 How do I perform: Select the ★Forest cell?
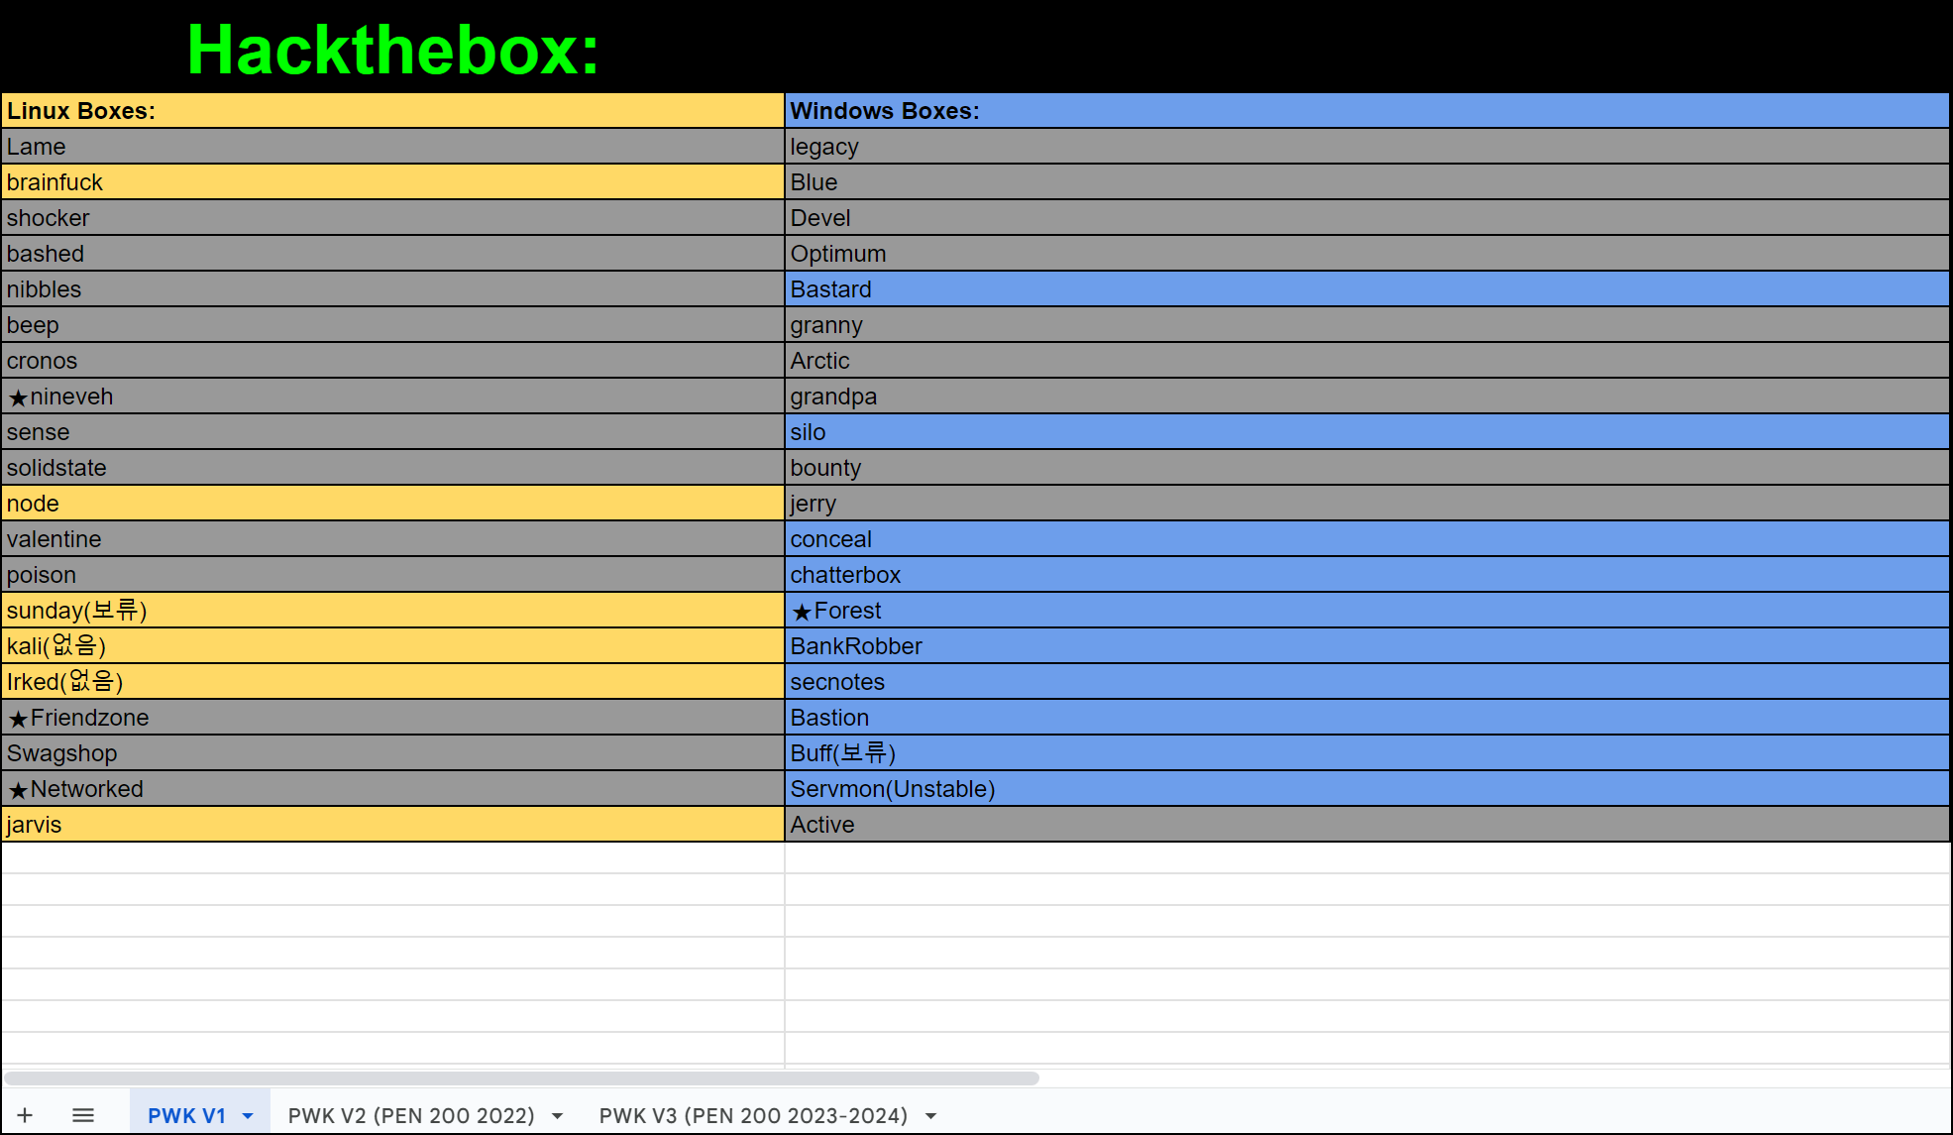click(x=1367, y=611)
